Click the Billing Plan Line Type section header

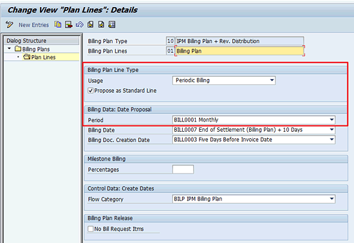coord(113,70)
